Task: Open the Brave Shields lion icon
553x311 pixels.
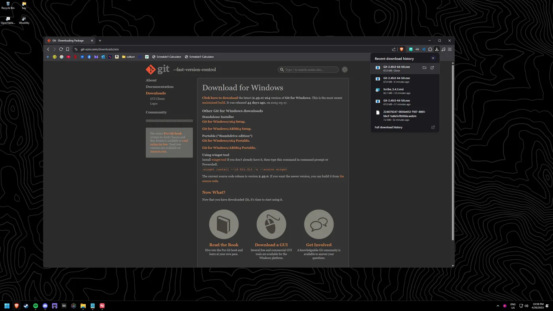Action: click(x=402, y=49)
